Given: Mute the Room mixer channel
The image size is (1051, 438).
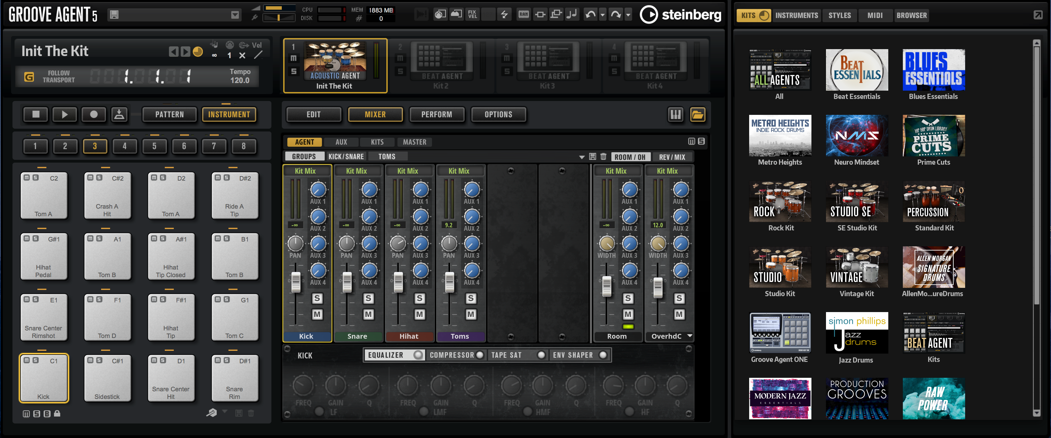Looking at the screenshot, I should [x=628, y=314].
